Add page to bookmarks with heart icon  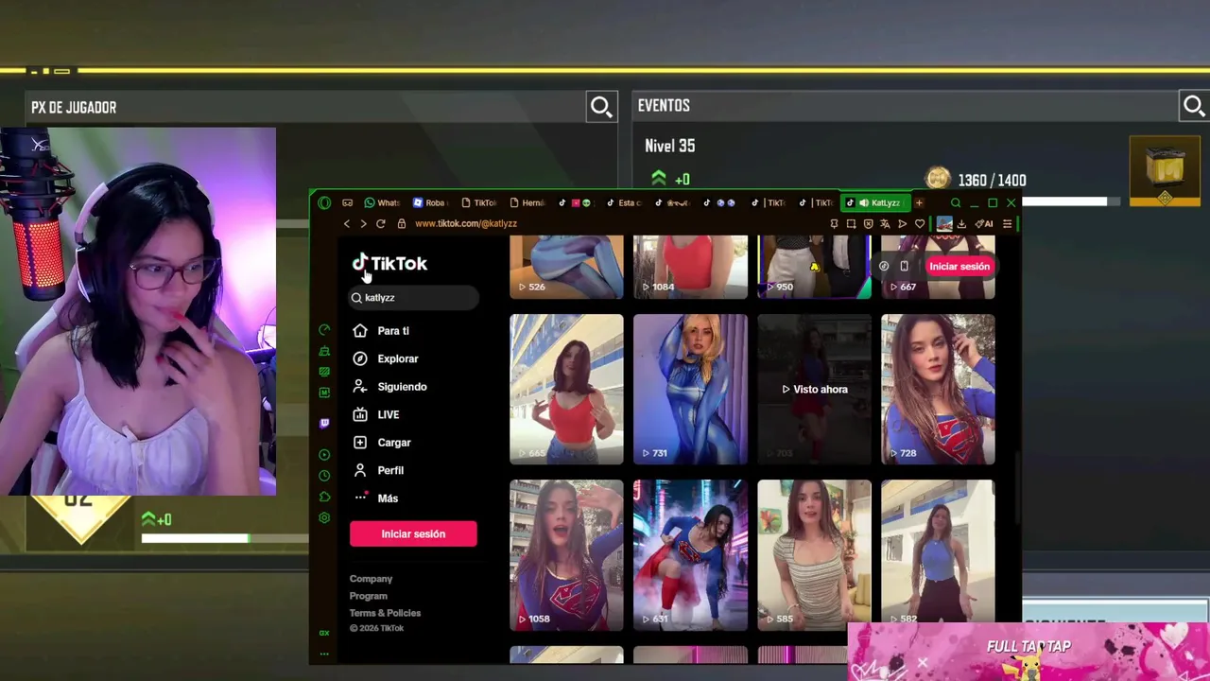pos(919,223)
